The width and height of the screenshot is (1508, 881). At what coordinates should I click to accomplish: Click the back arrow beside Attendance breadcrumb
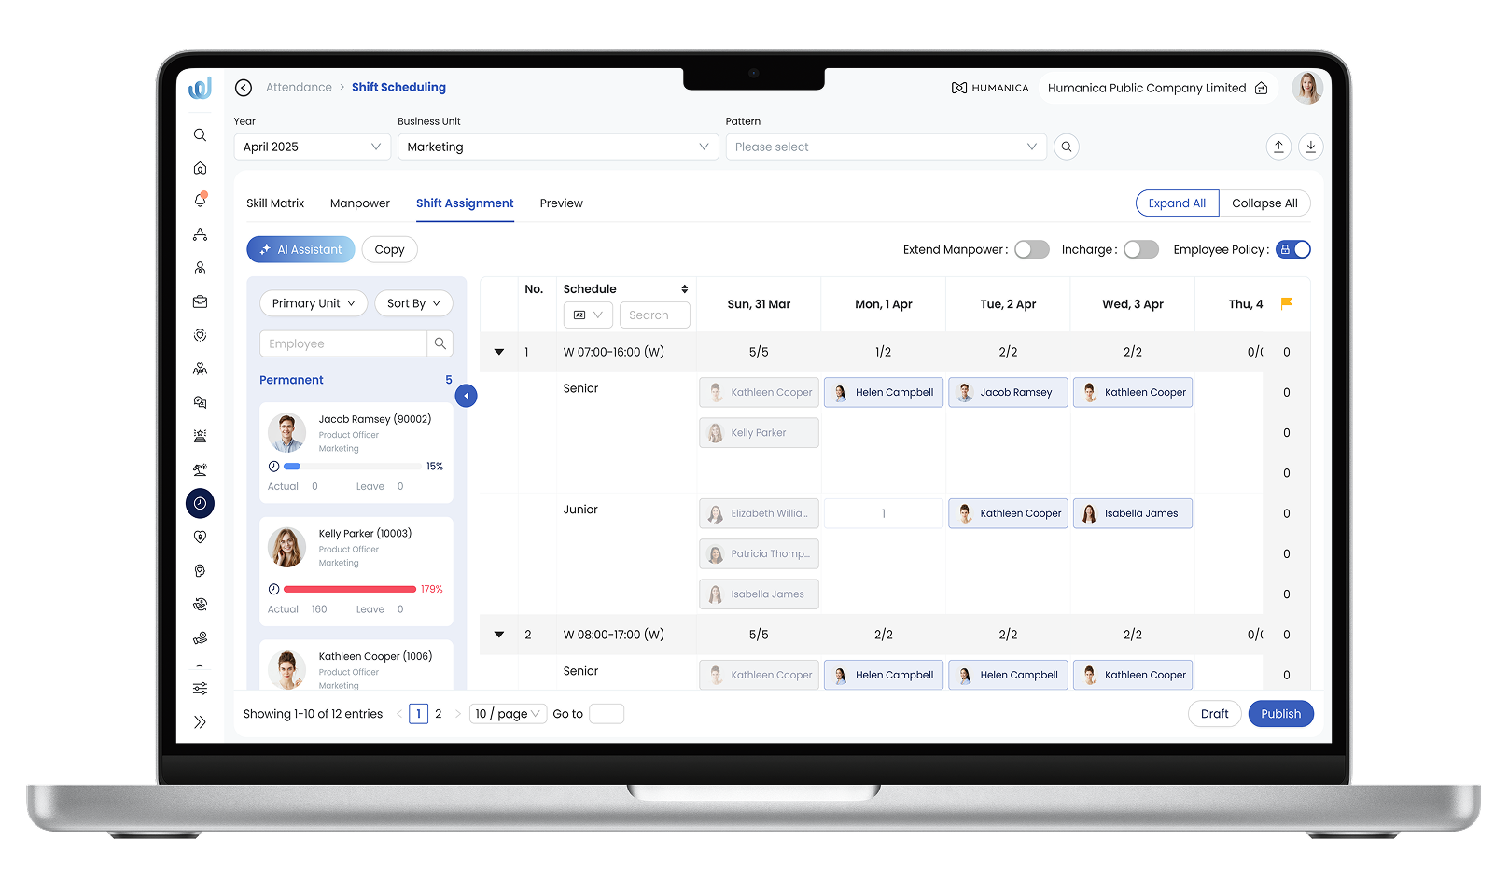click(244, 88)
